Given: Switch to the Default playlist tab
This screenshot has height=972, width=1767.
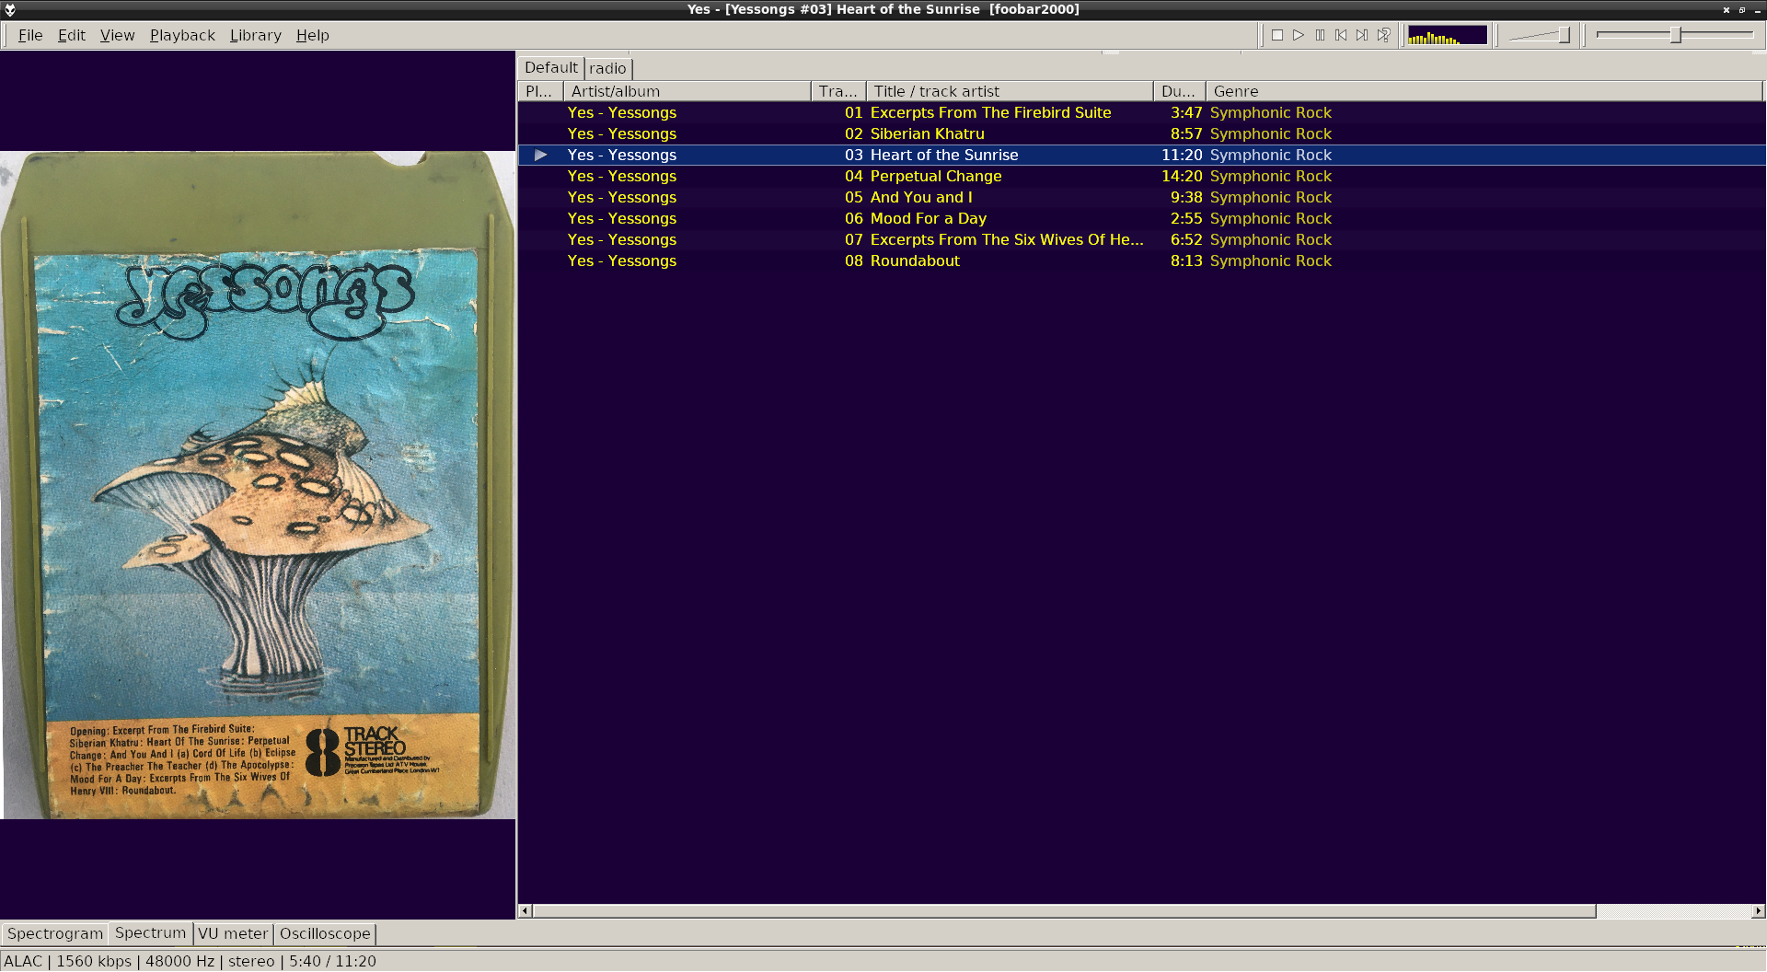Looking at the screenshot, I should pos(551,67).
